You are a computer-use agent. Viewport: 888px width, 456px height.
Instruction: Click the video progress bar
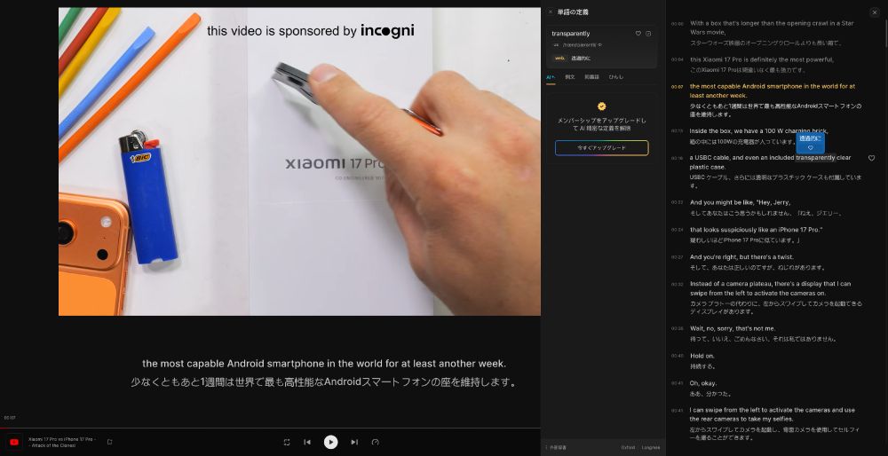[270, 428]
